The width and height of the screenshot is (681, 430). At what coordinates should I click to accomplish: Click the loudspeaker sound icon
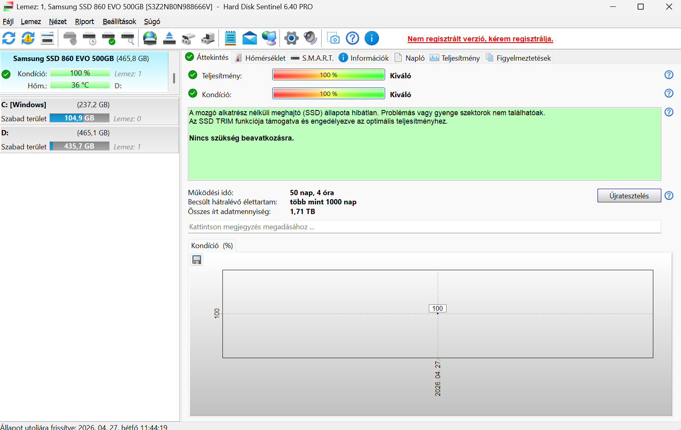point(311,39)
